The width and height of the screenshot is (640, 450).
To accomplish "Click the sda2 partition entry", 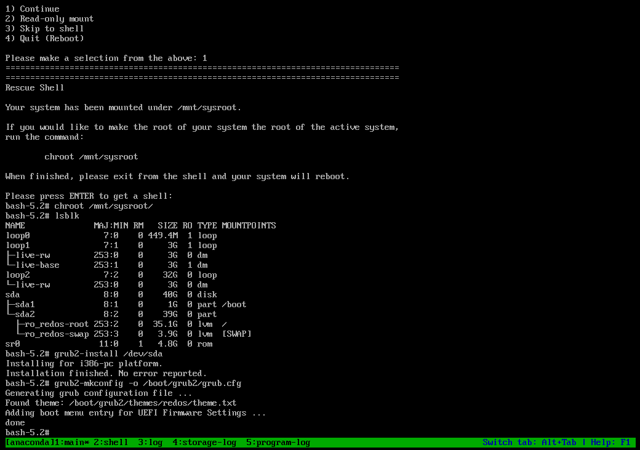I will (x=25, y=314).
